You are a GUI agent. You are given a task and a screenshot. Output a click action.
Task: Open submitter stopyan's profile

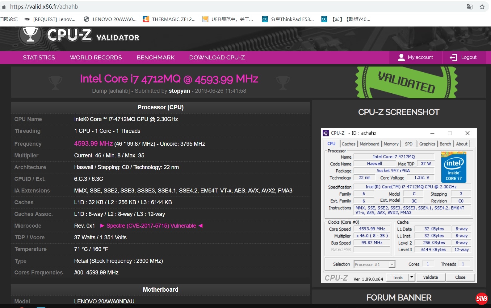click(179, 91)
